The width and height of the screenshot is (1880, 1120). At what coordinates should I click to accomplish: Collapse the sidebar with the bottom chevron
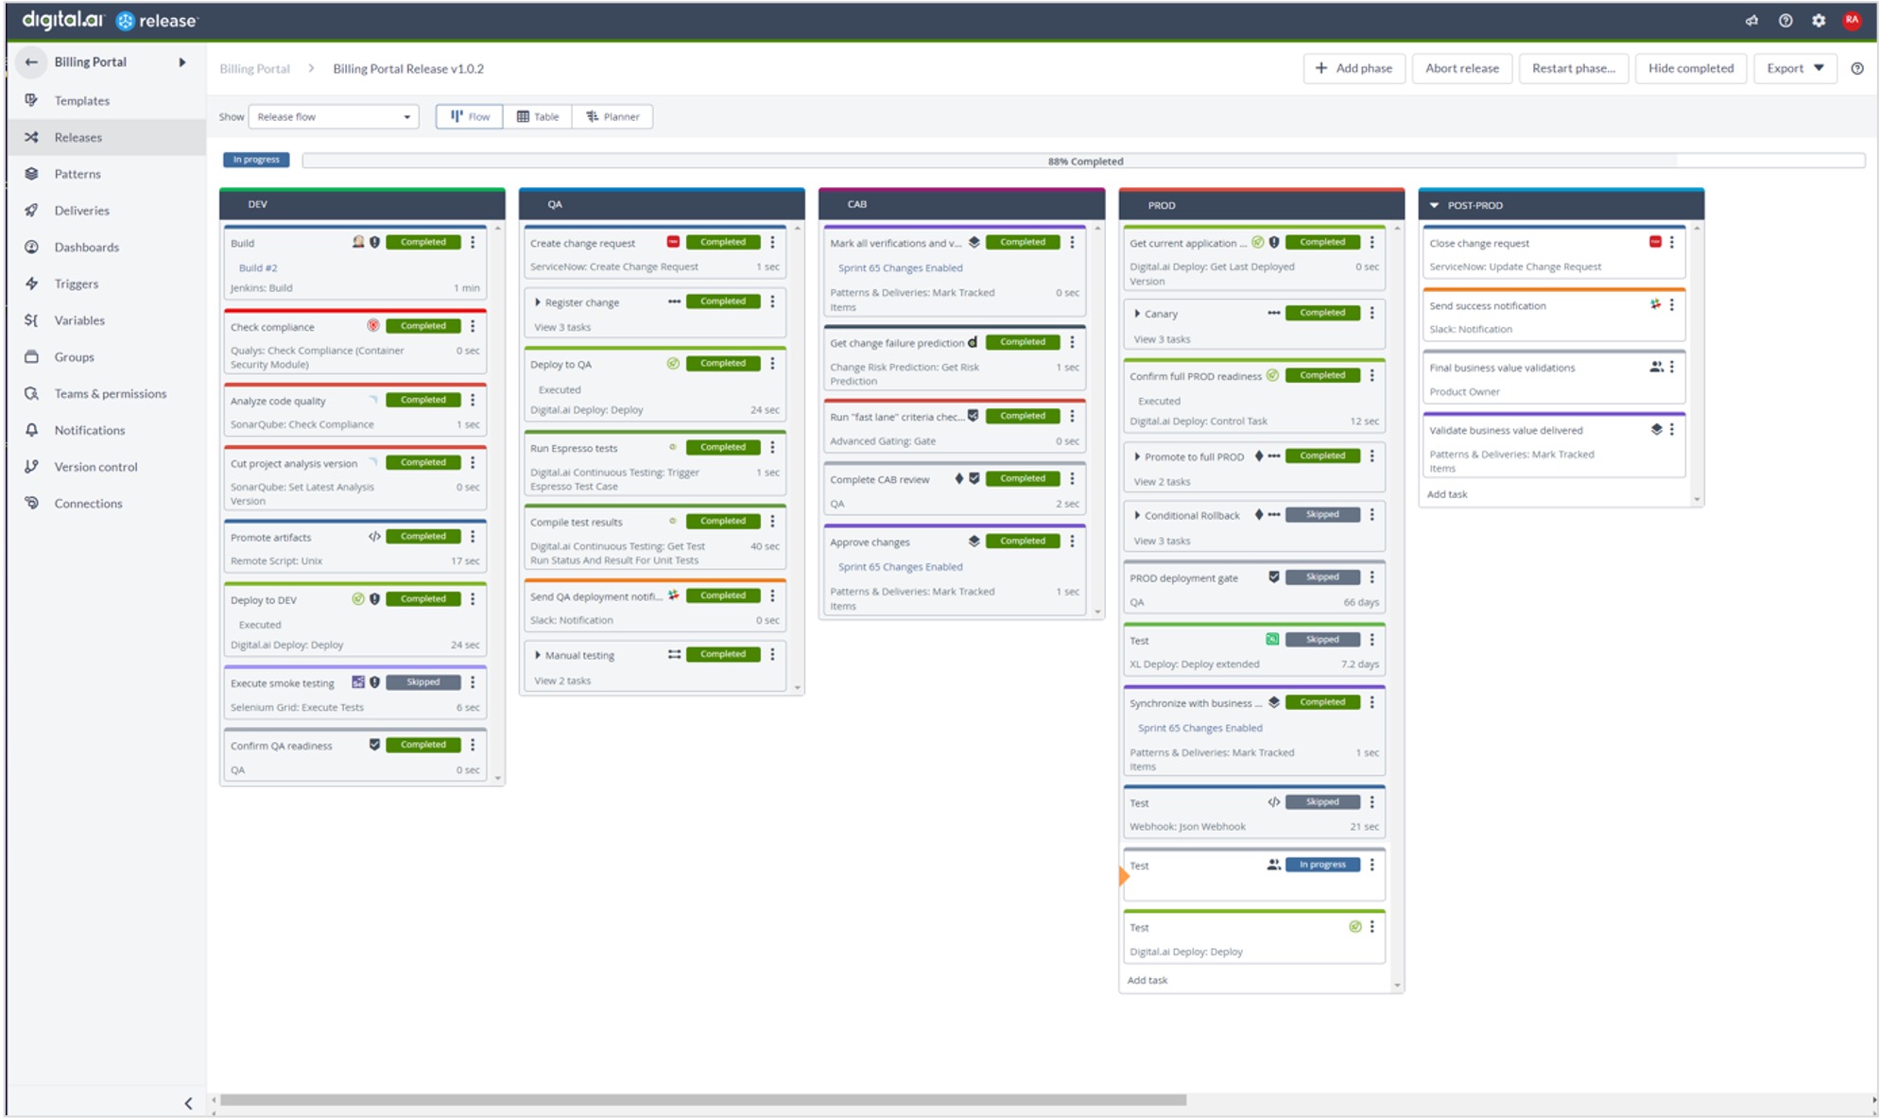coord(187,1103)
